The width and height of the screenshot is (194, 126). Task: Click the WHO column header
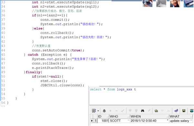[x=120, y=116]
